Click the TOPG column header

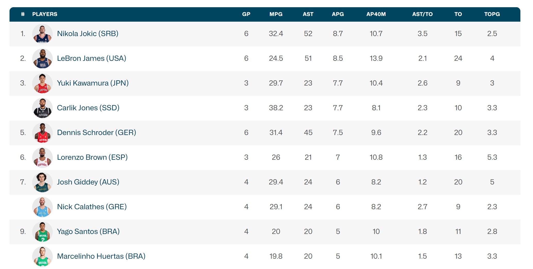click(x=492, y=14)
